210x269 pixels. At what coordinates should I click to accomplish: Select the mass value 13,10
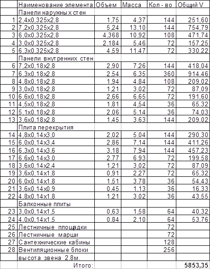[134, 27]
